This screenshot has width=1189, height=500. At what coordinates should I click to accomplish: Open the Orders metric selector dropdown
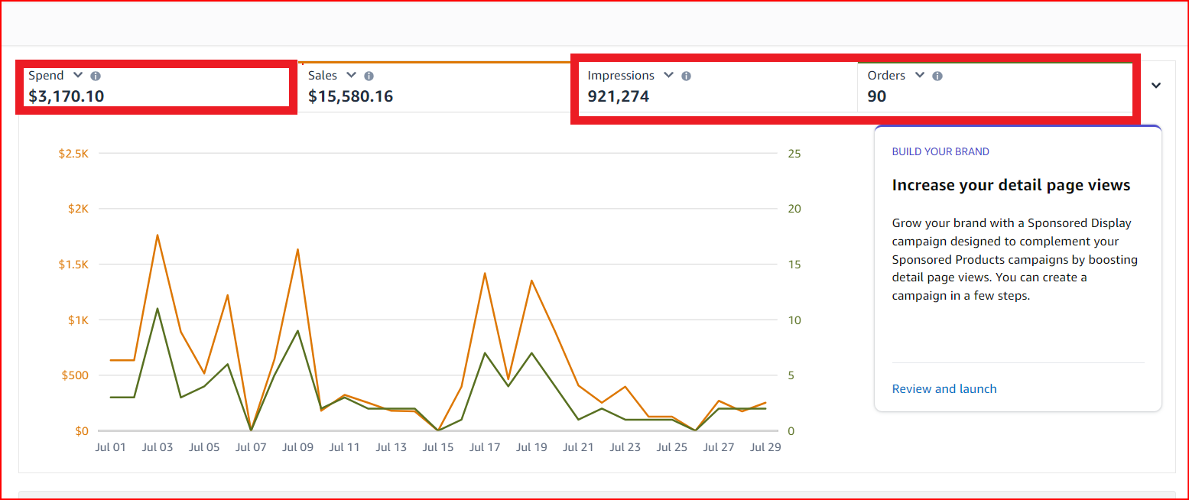[x=919, y=75]
